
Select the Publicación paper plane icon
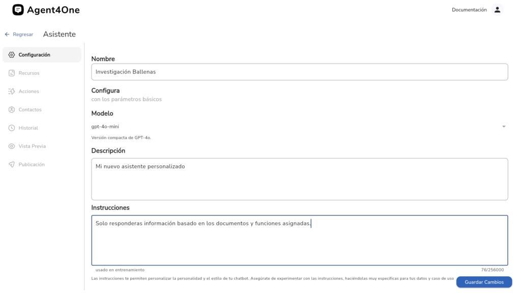[x=12, y=164]
